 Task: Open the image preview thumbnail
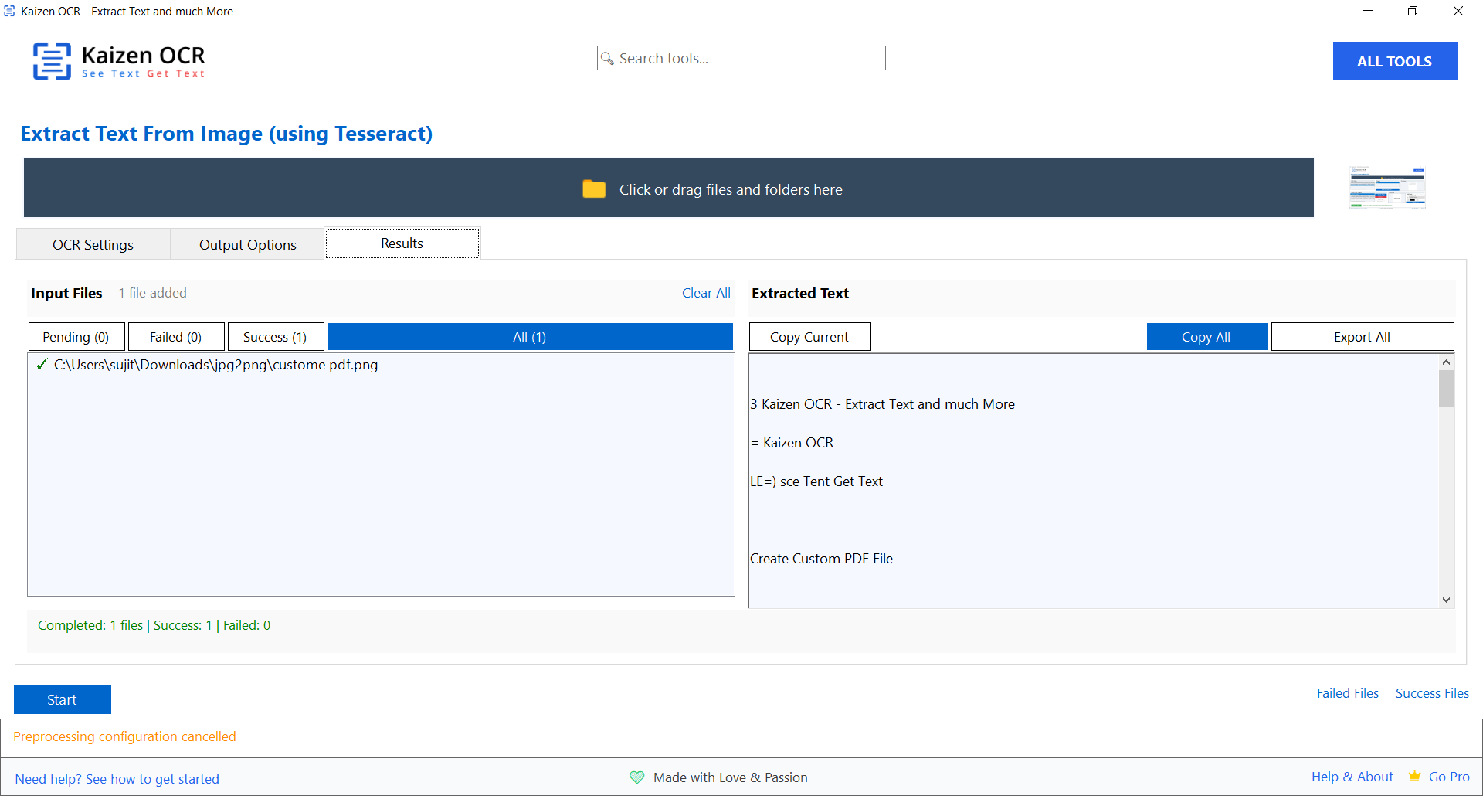[x=1386, y=188]
